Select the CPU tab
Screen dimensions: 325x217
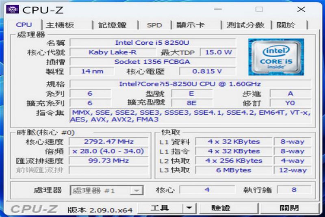coord(24,25)
